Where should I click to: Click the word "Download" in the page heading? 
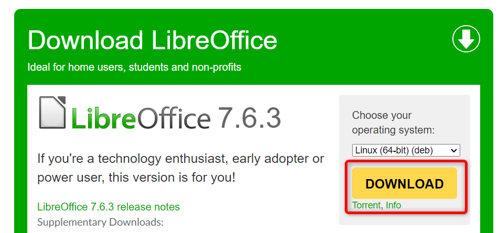(x=85, y=40)
